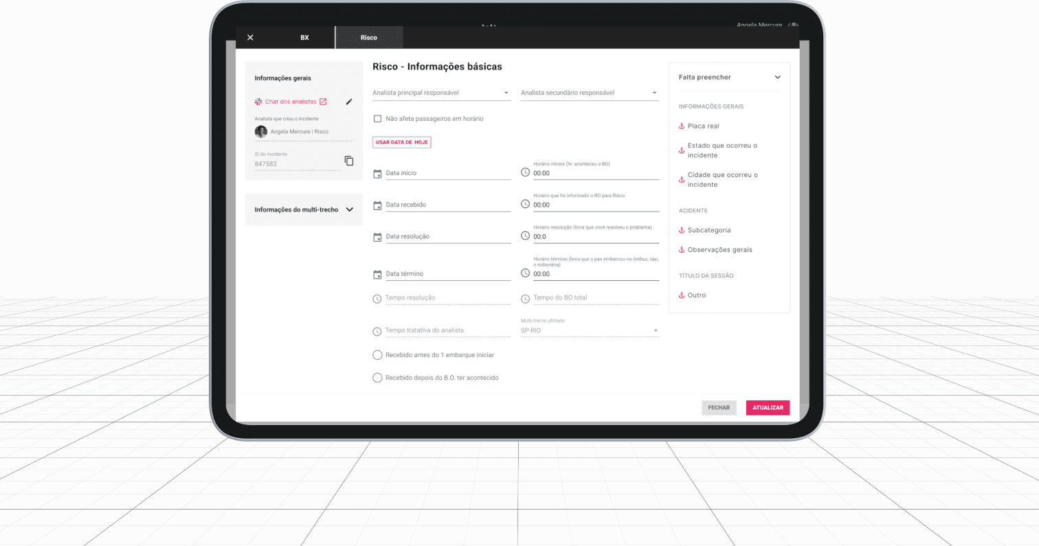Screen dimensions: 1039x546
Task: Copy the incident ID with the copy icon
Action: tap(349, 161)
